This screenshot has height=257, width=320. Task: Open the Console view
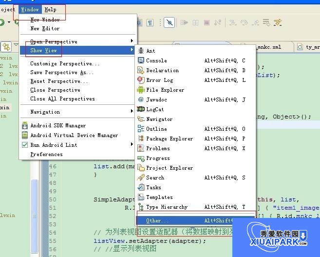[195, 60]
